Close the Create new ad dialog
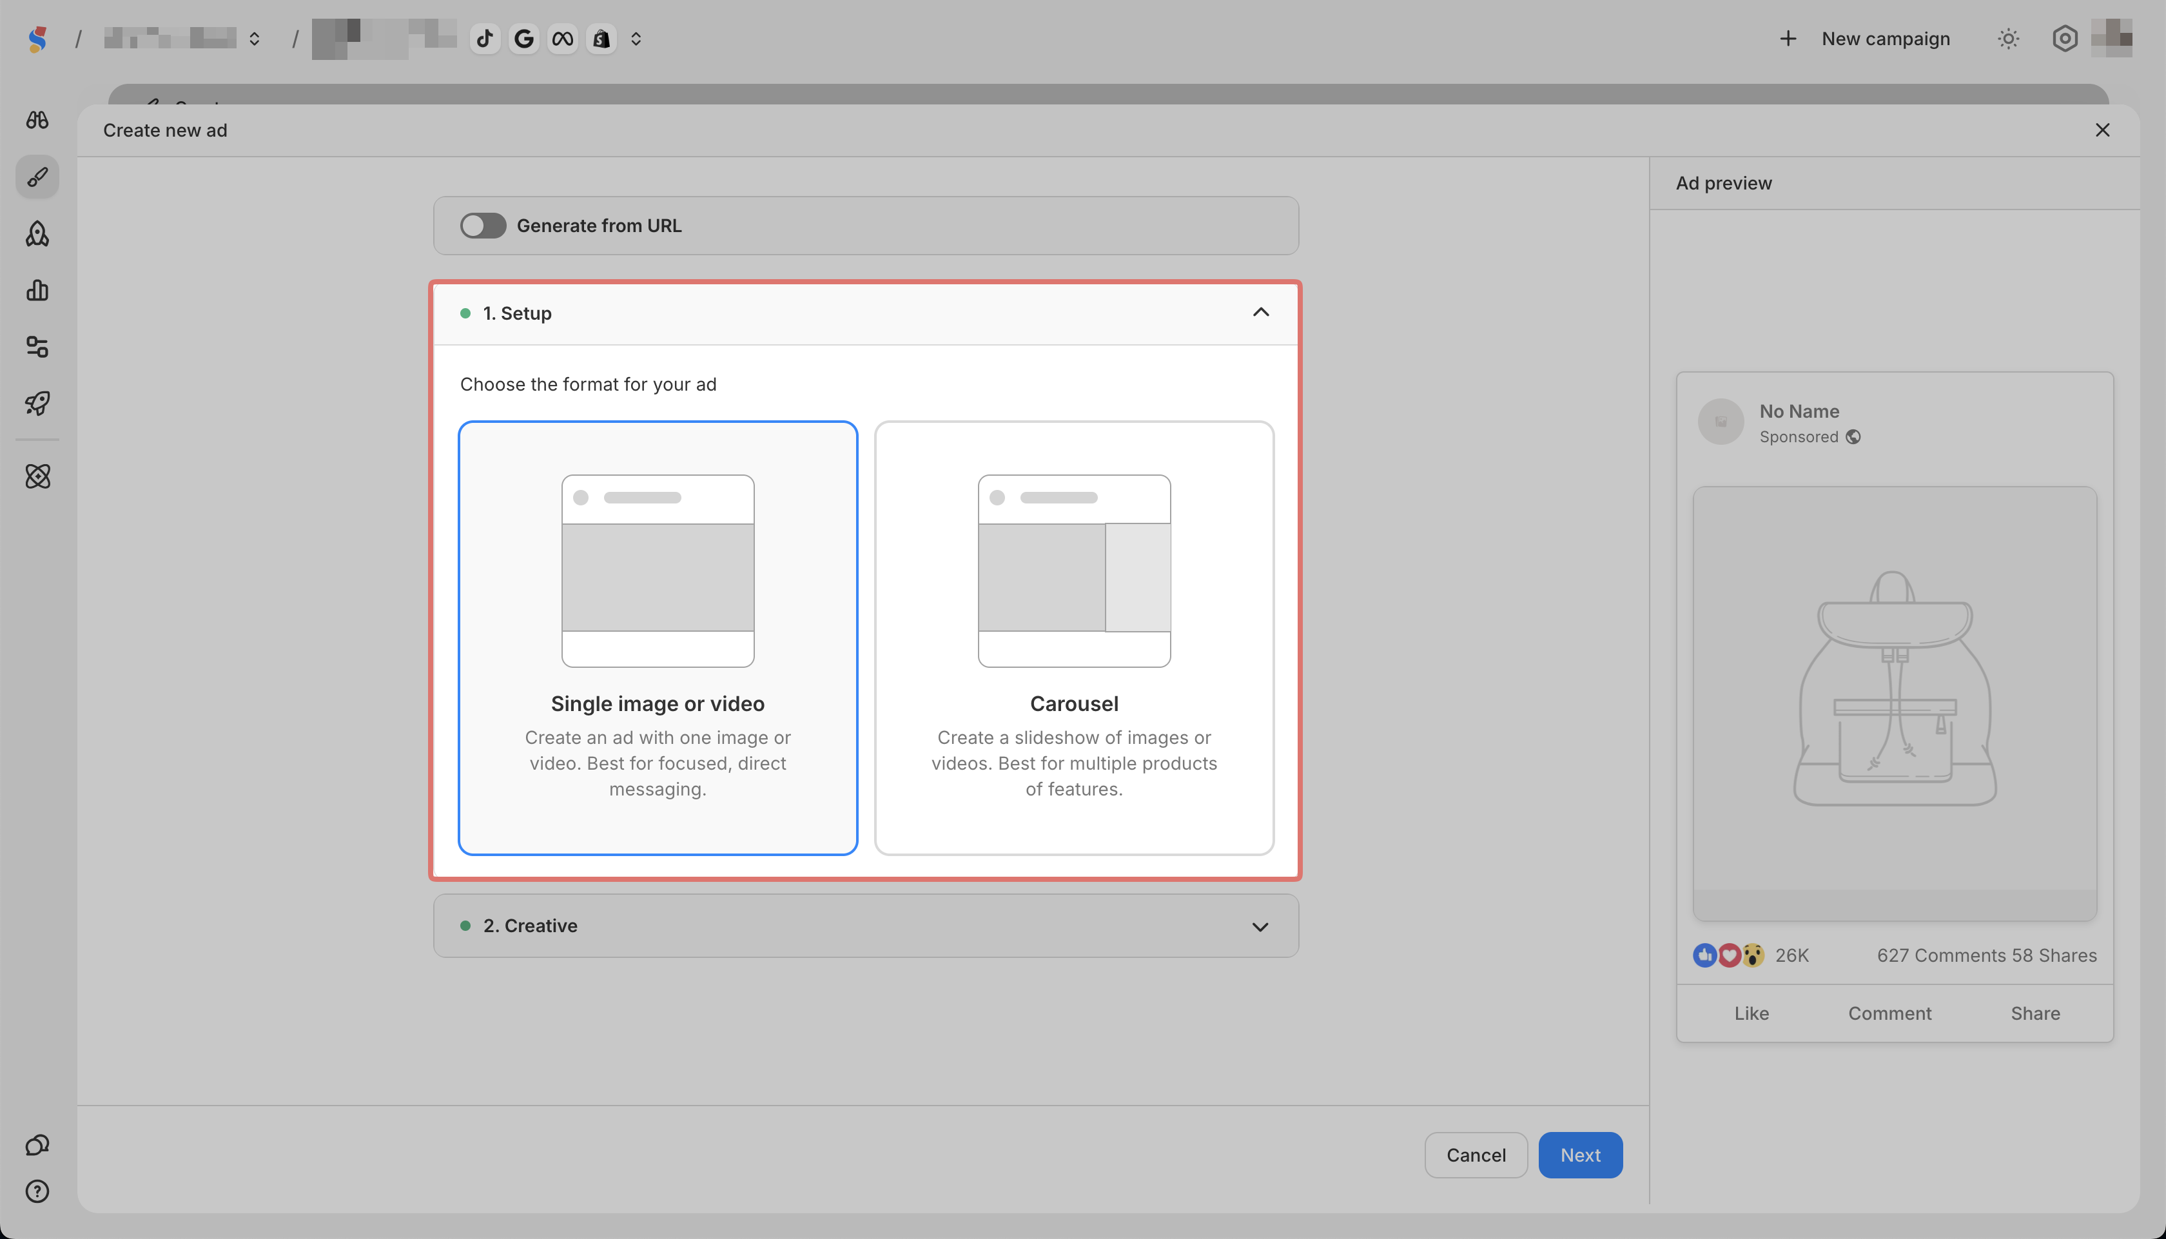The height and width of the screenshot is (1239, 2166). (2102, 130)
